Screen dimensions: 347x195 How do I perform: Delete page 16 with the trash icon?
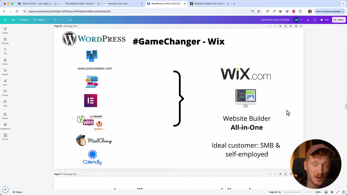tap(296, 26)
